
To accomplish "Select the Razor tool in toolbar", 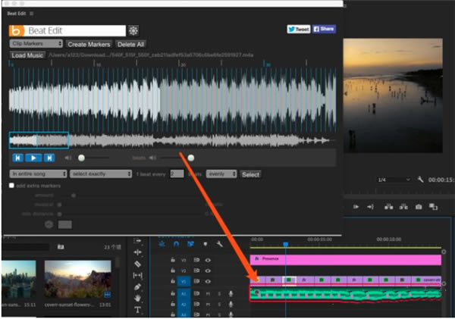I will pyautogui.click(x=138, y=264).
